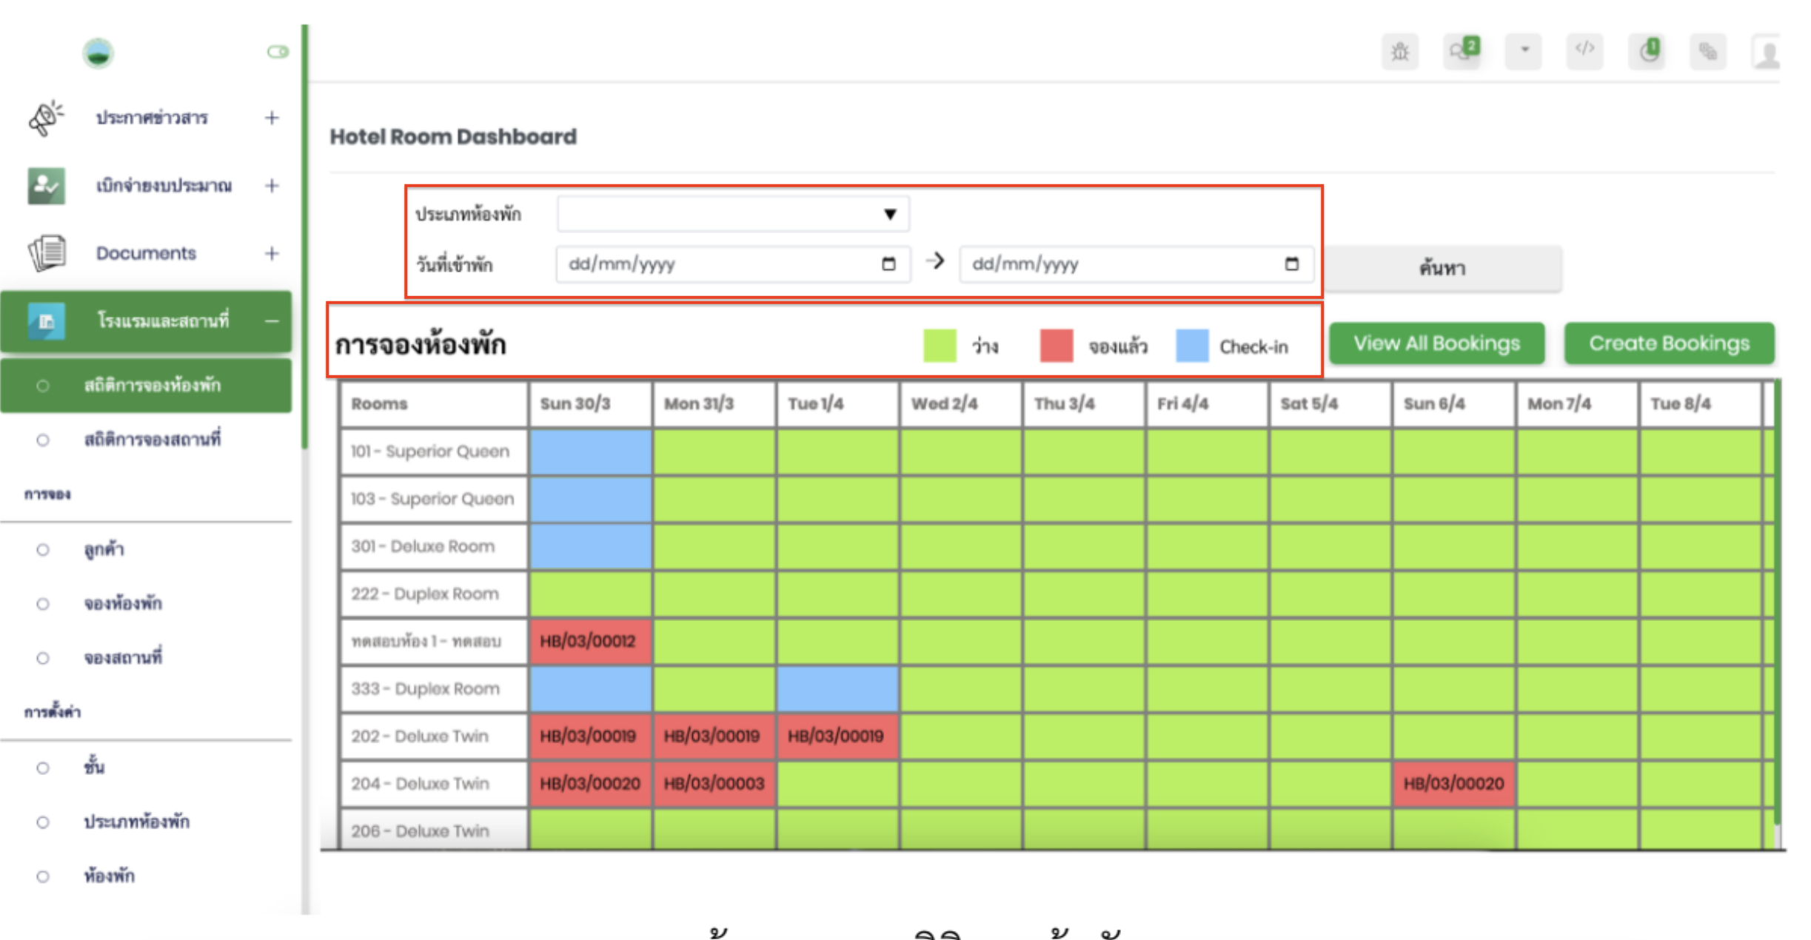Screen dimensions: 1811x940
Task: Click the bug report icon in top bar
Action: point(1399,52)
